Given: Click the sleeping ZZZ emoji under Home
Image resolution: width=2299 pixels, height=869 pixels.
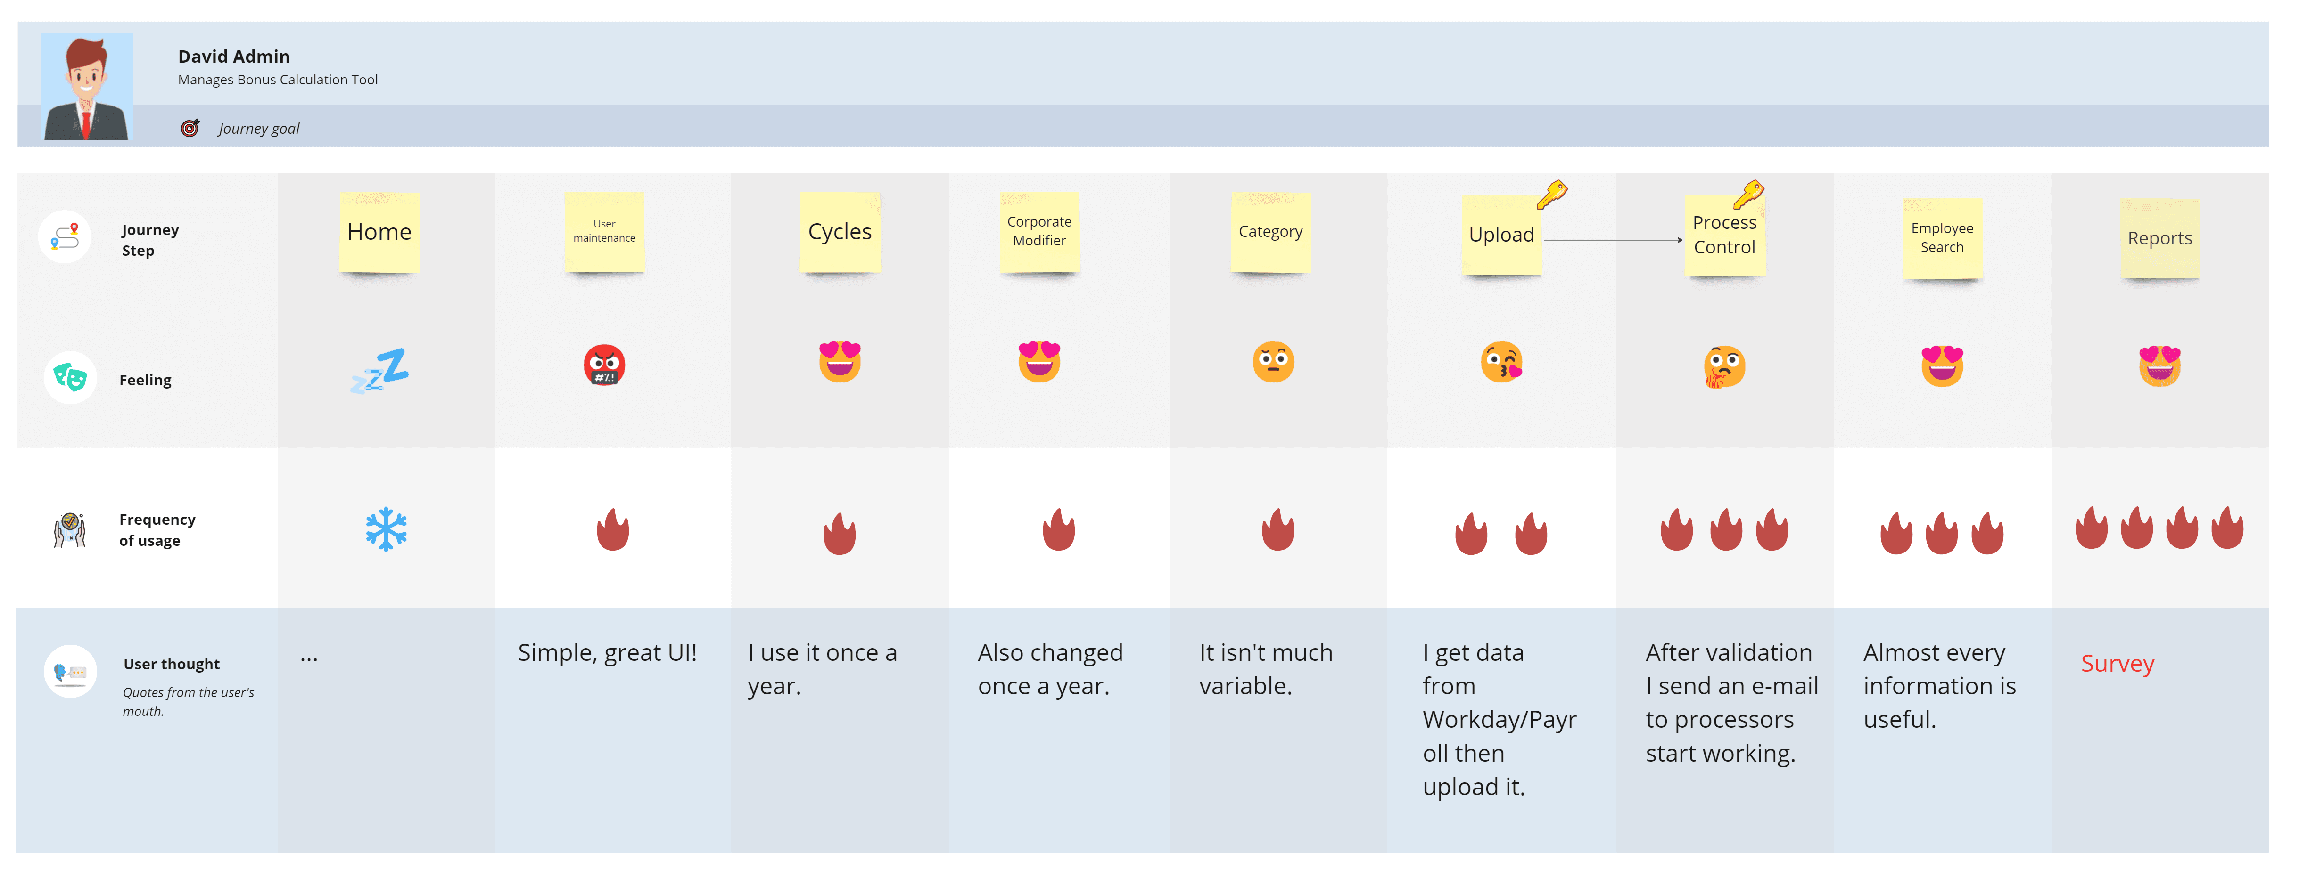Looking at the screenshot, I should [379, 371].
